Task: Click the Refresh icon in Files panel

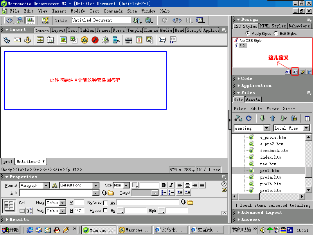Action: 248,119
